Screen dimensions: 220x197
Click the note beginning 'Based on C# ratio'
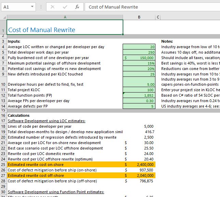191,95
